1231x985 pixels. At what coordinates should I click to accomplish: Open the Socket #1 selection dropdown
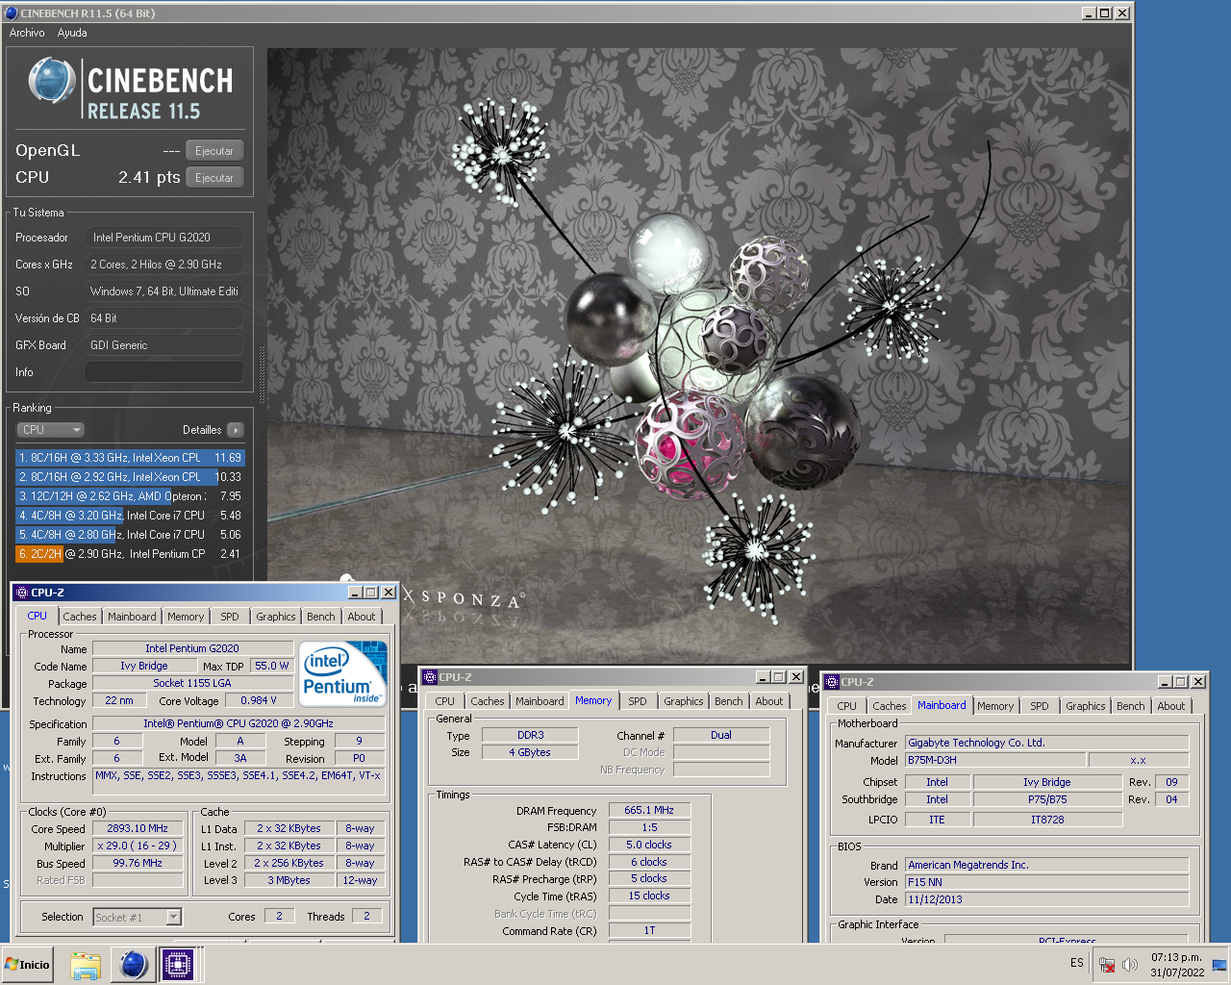137,917
